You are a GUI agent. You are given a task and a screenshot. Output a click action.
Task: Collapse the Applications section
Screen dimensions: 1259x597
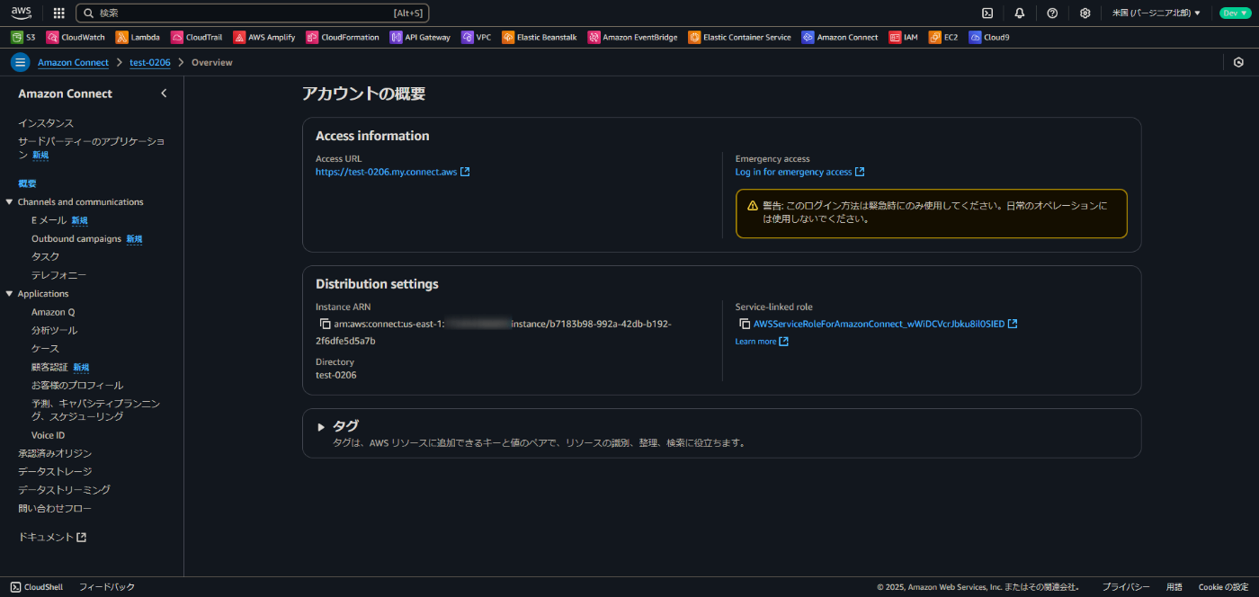point(9,294)
